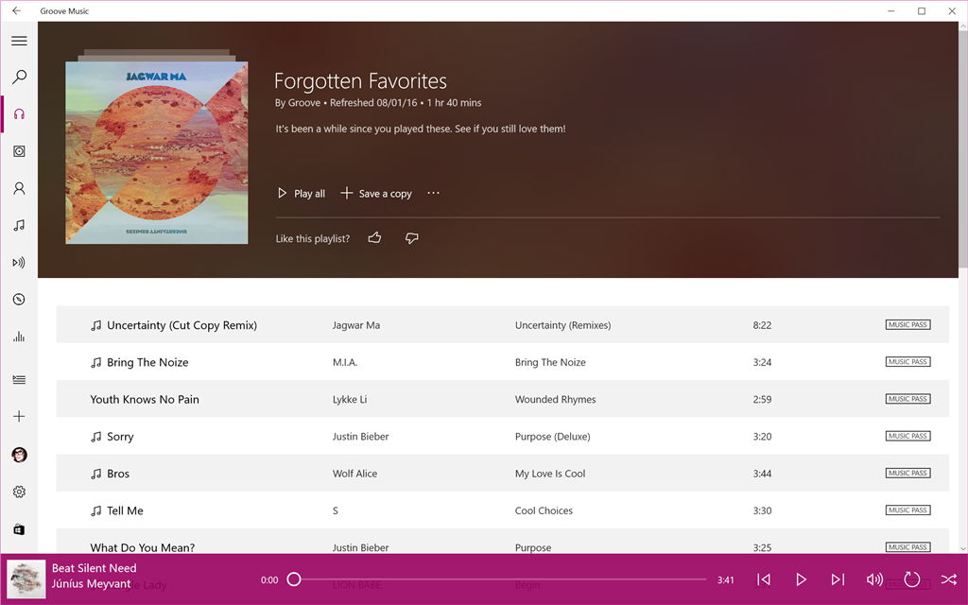Select the song title Bring The Noize

click(x=147, y=362)
